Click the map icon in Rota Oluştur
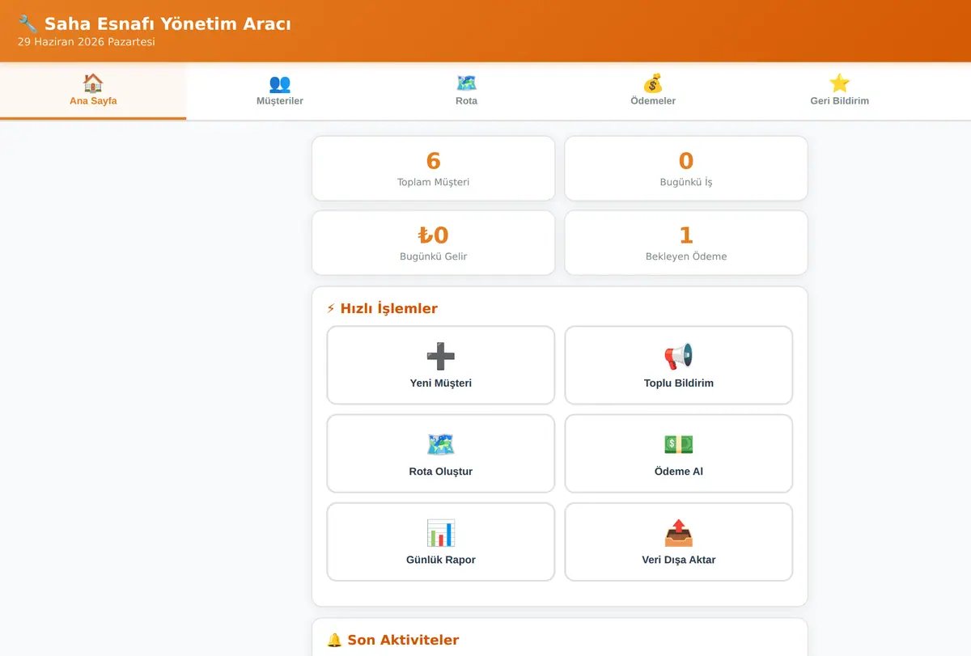971x656 pixels. 441,444
